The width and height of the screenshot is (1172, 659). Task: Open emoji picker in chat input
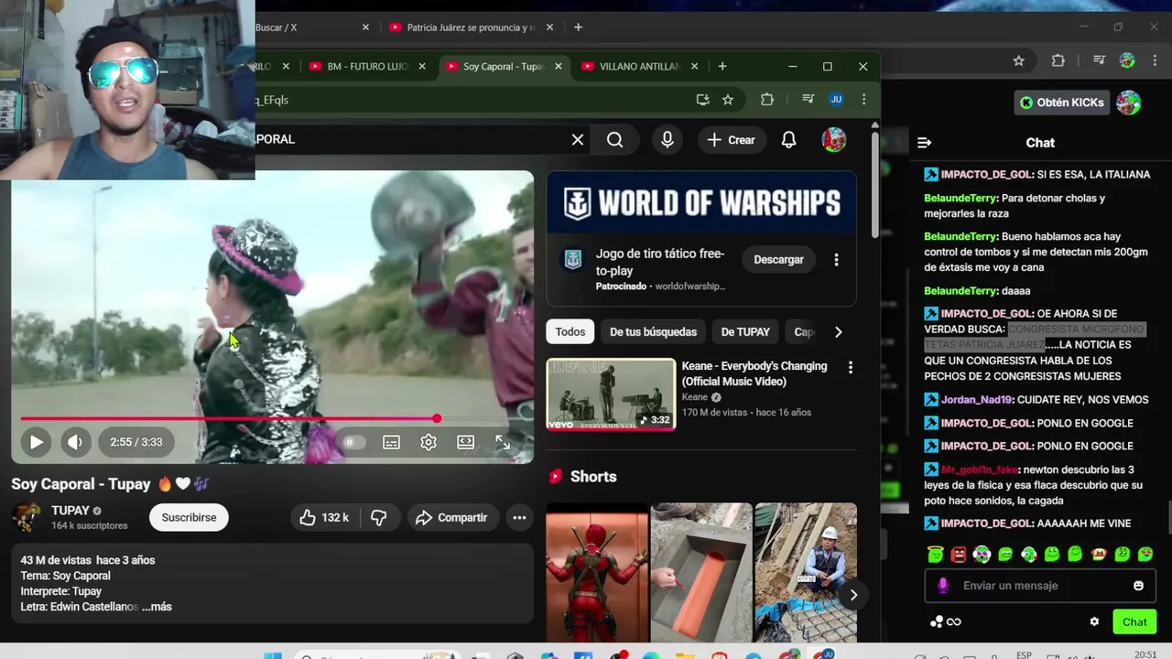tap(1138, 586)
